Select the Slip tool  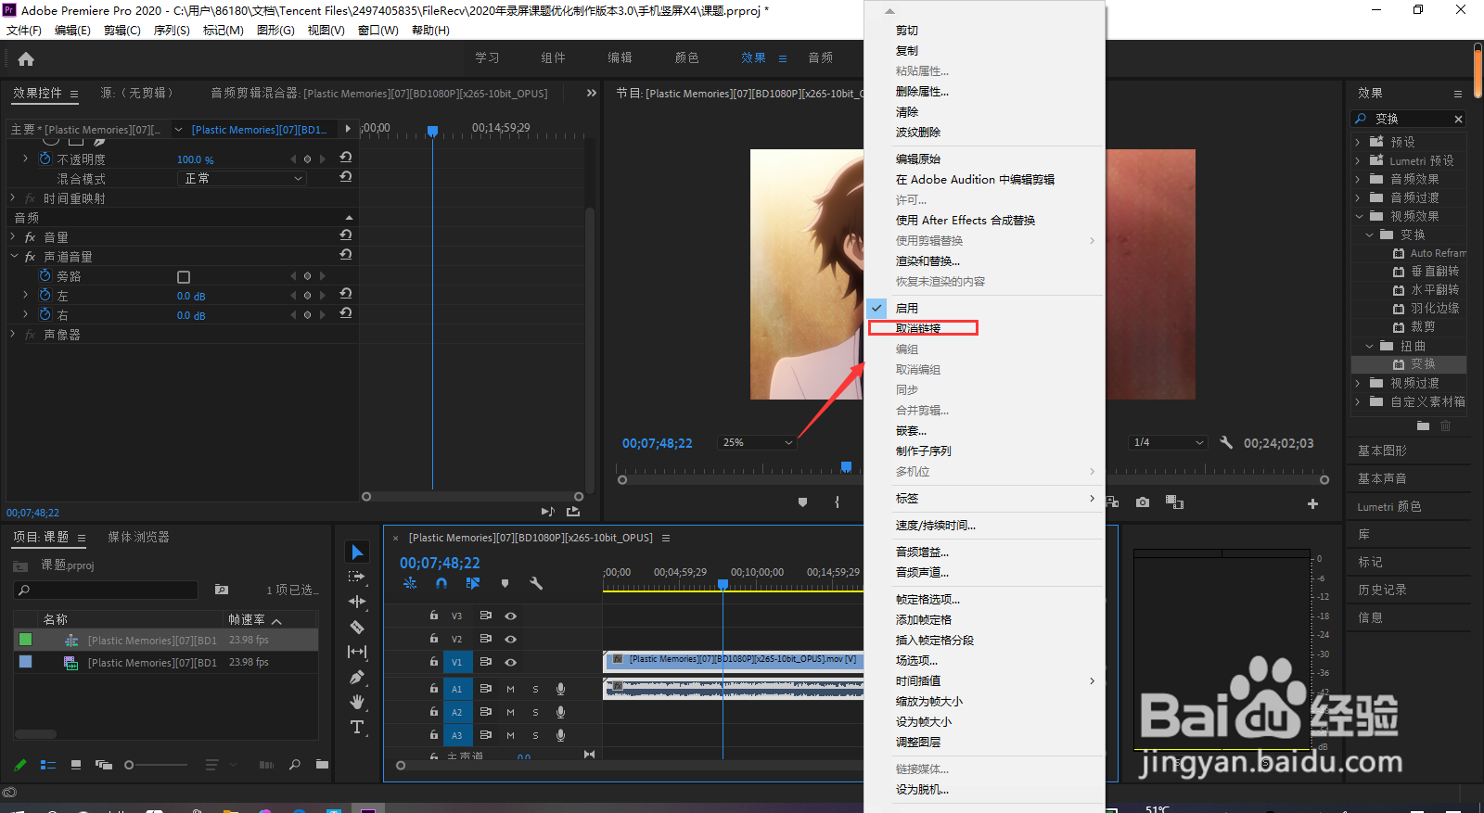(357, 652)
